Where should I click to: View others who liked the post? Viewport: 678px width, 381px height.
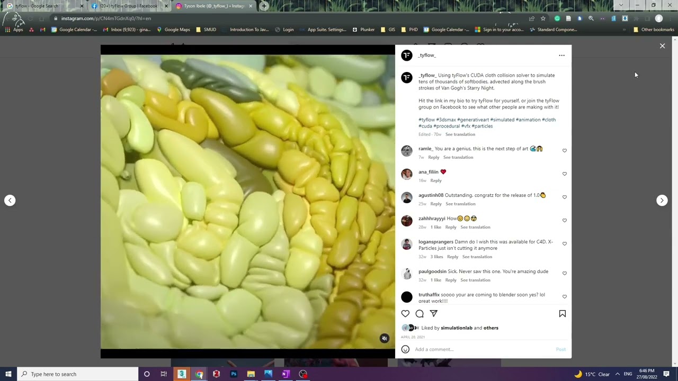(491, 328)
